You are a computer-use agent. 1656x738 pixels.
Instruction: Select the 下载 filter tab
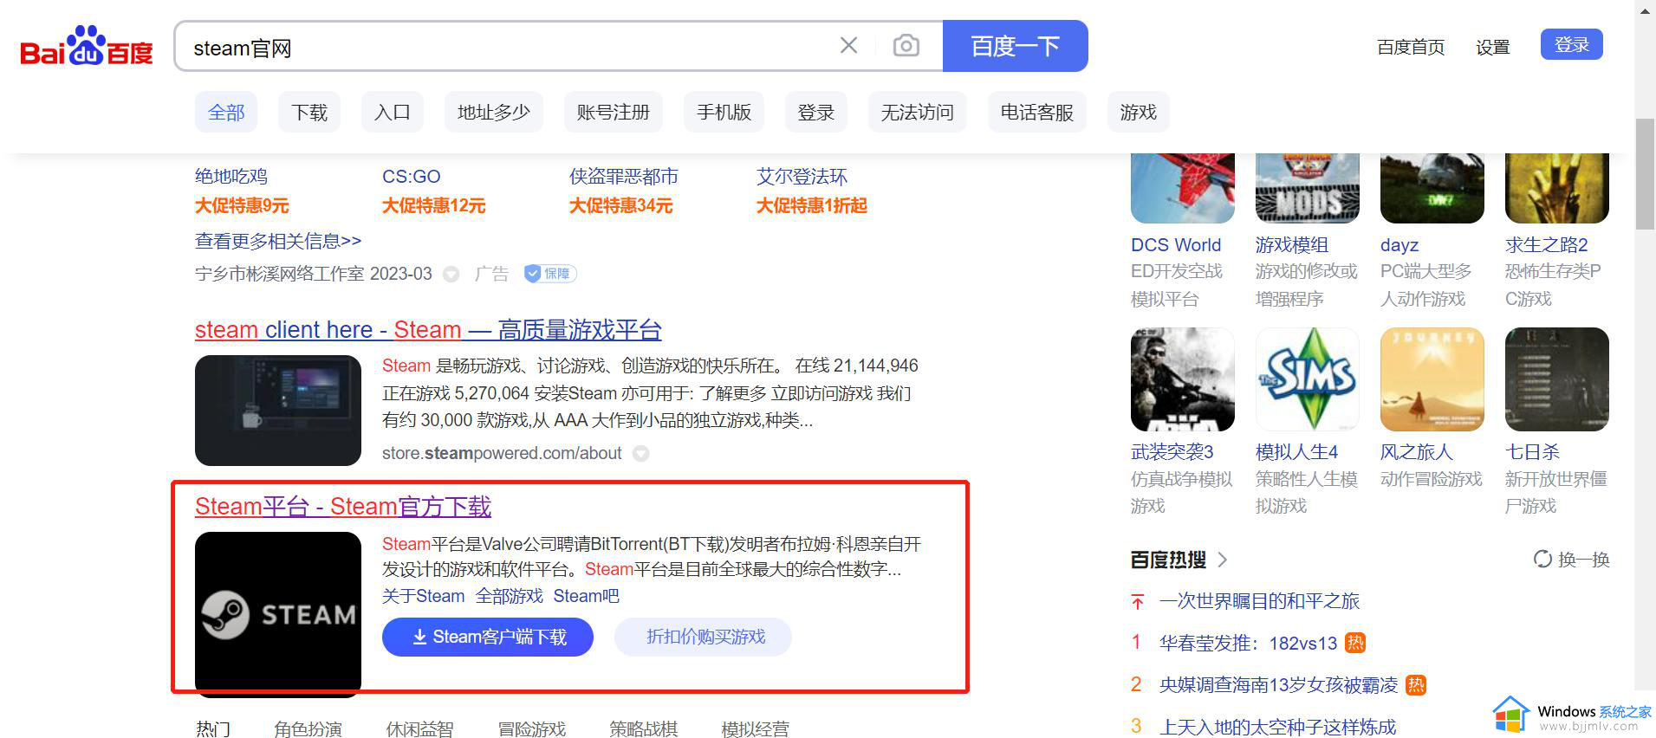point(309,113)
